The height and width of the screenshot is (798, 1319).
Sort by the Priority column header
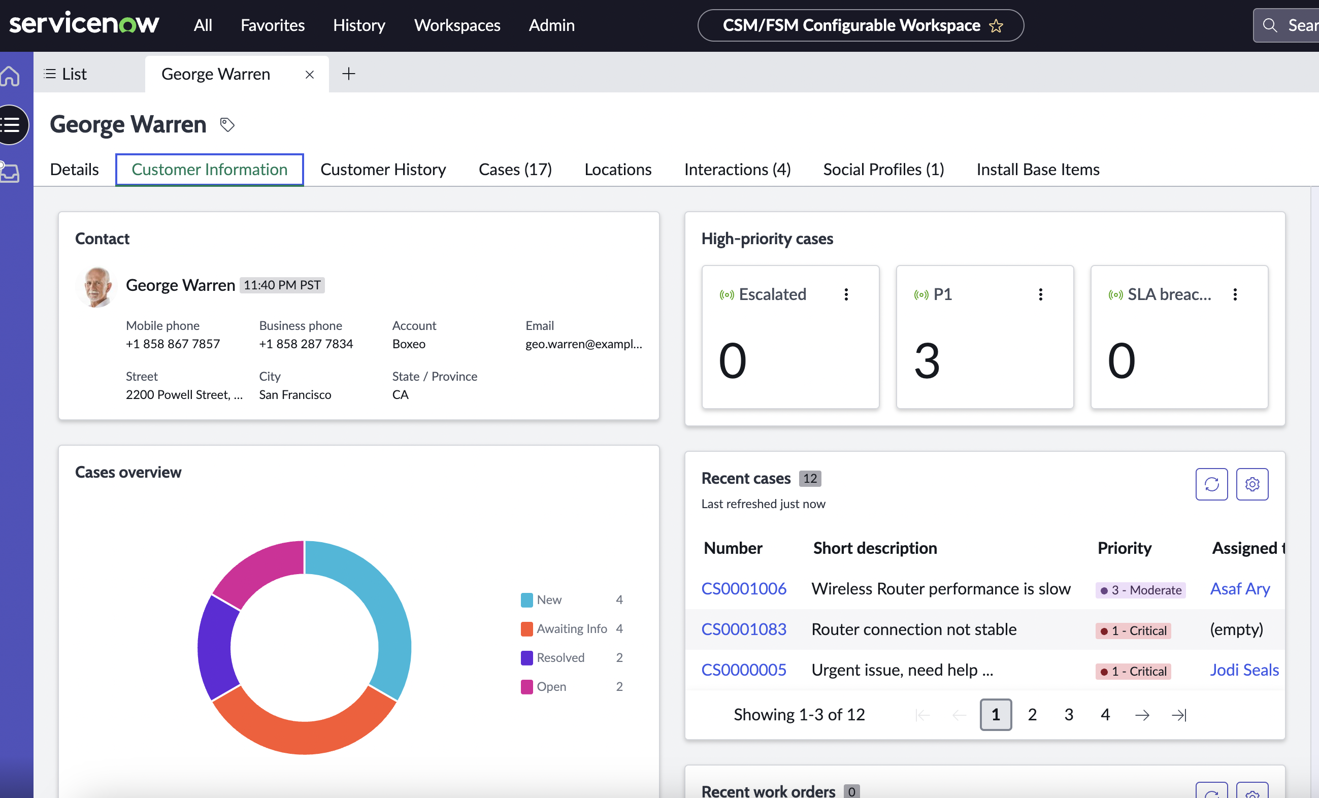click(x=1124, y=548)
